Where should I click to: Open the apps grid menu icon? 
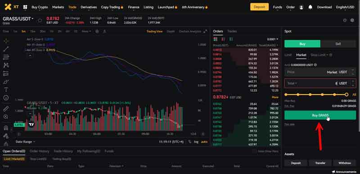coord(25,7)
